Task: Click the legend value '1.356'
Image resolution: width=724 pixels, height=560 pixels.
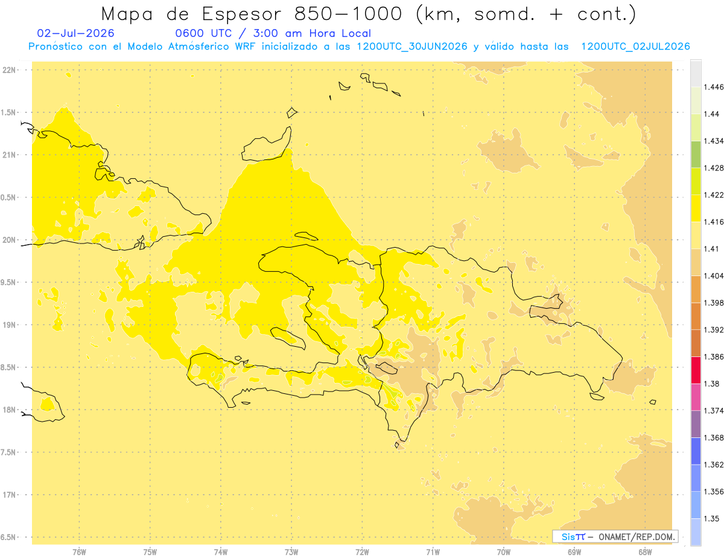Action: pos(714,492)
